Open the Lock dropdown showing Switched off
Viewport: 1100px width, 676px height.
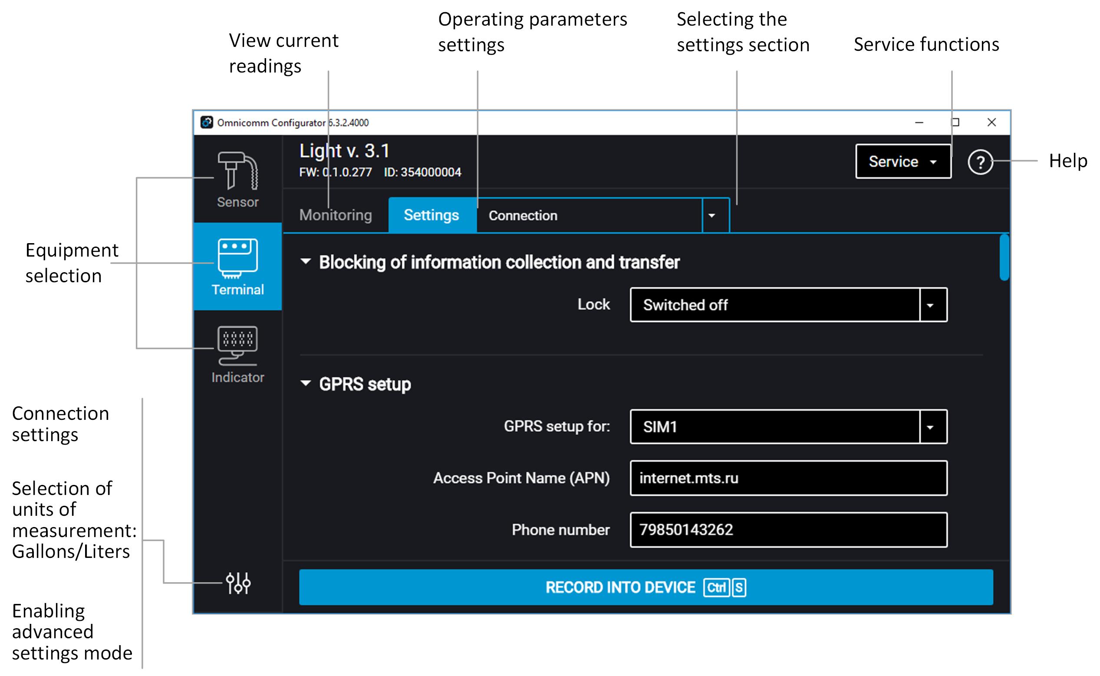click(x=788, y=305)
